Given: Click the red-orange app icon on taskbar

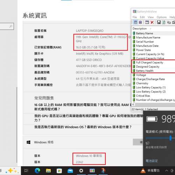Looking at the screenshot, I should (103, 170).
